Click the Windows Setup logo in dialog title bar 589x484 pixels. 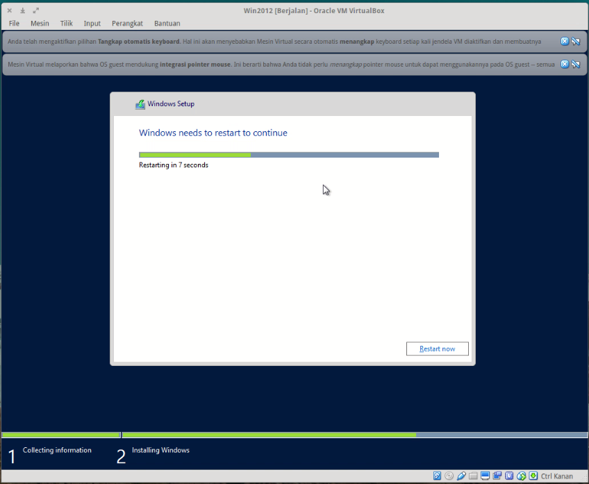pos(140,103)
